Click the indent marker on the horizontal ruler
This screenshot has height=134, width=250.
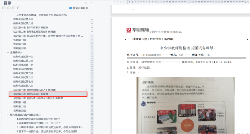tap(126, 2)
